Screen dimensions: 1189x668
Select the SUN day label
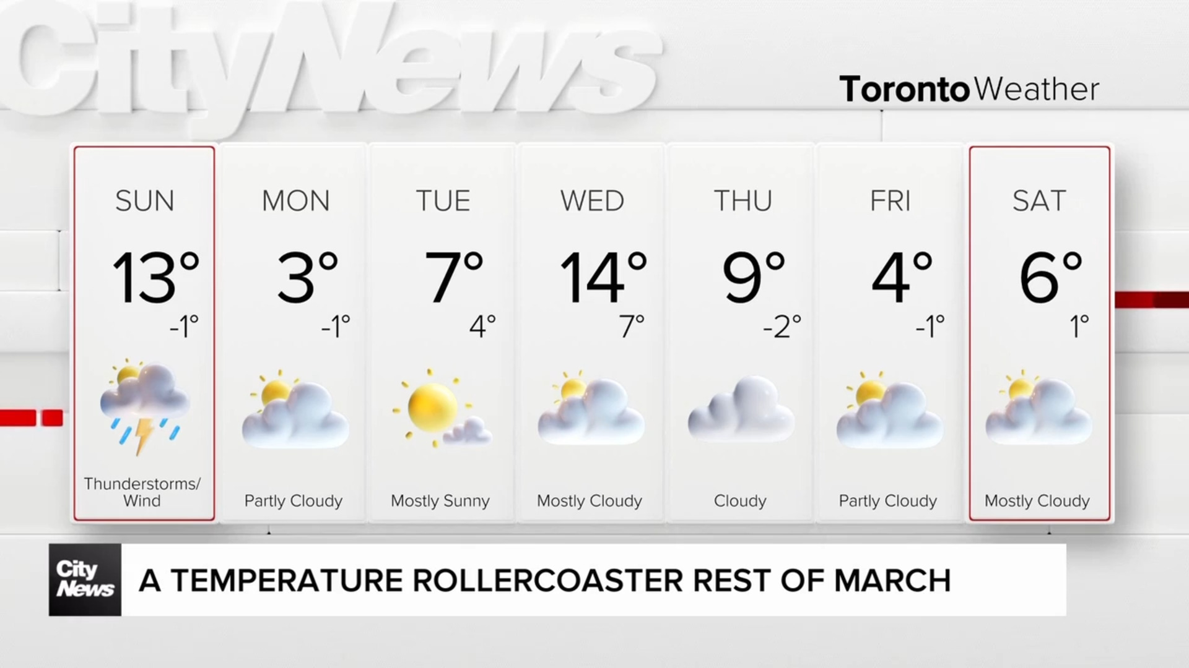click(x=145, y=201)
